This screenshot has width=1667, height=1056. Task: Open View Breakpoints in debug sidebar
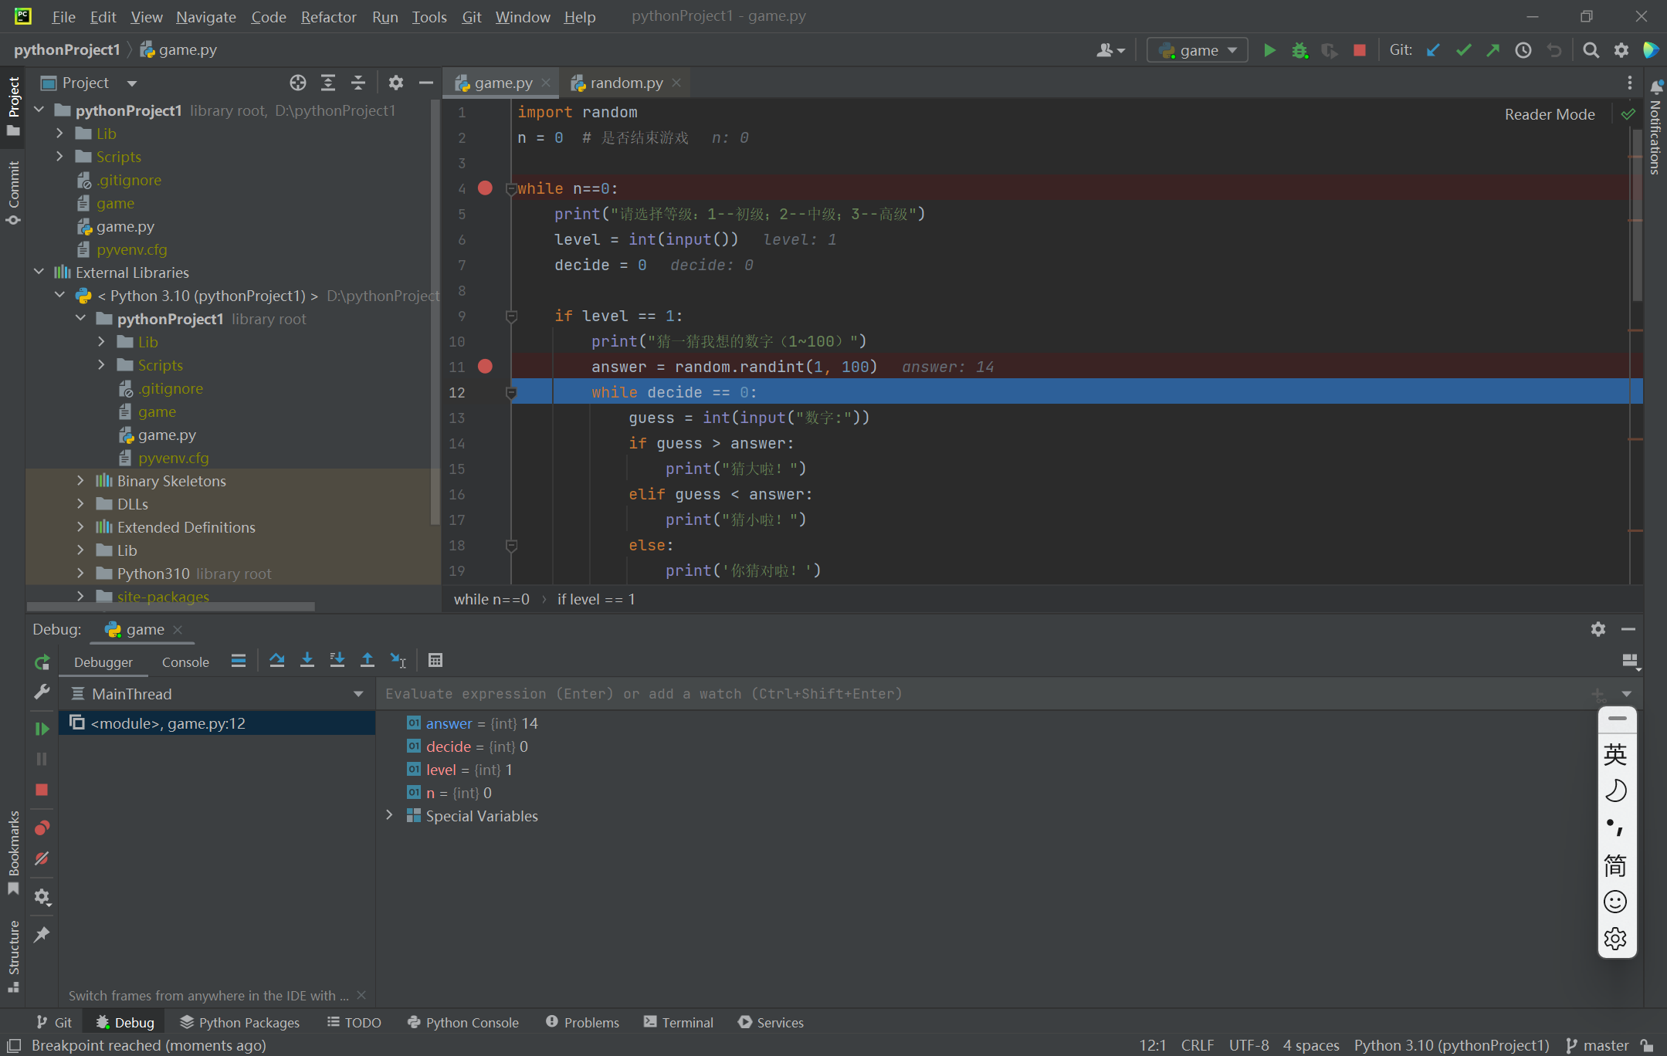coord(42,828)
